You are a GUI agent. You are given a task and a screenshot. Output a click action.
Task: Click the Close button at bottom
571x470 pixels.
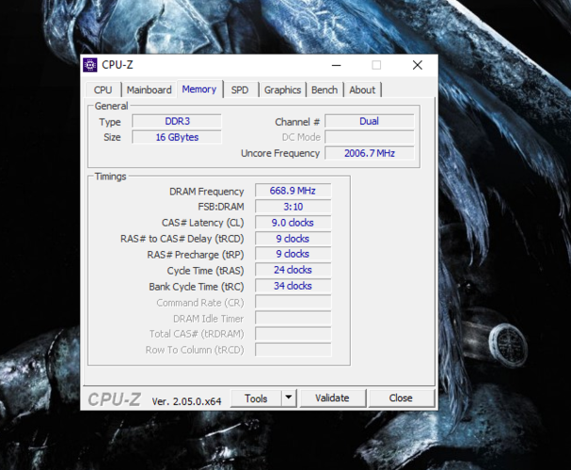pyautogui.click(x=401, y=398)
